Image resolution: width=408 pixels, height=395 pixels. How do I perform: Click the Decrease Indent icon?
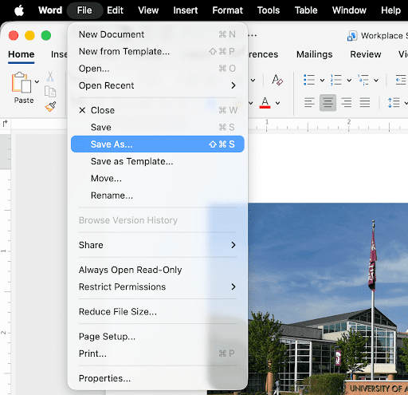[401, 80]
